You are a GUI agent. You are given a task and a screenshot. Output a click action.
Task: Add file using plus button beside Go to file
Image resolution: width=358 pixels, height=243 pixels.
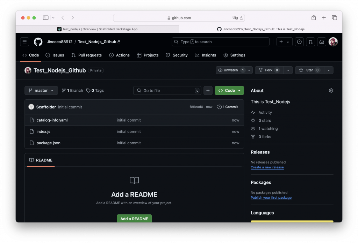[x=208, y=91]
